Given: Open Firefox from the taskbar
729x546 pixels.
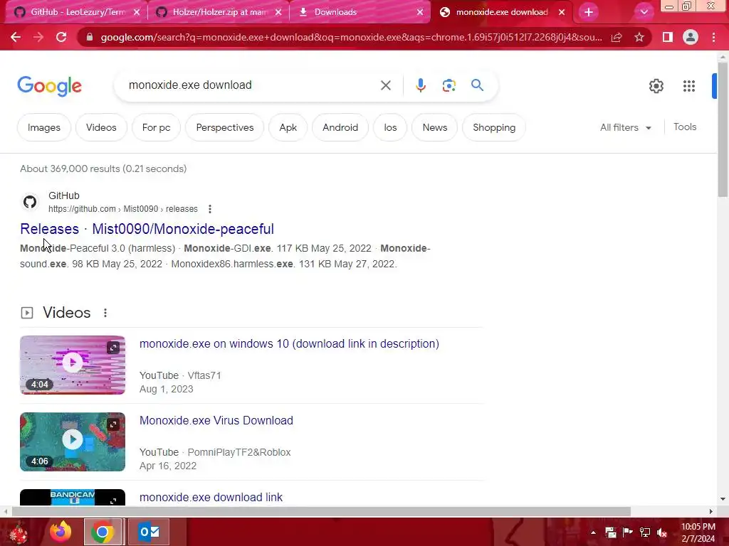Looking at the screenshot, I should point(61,532).
